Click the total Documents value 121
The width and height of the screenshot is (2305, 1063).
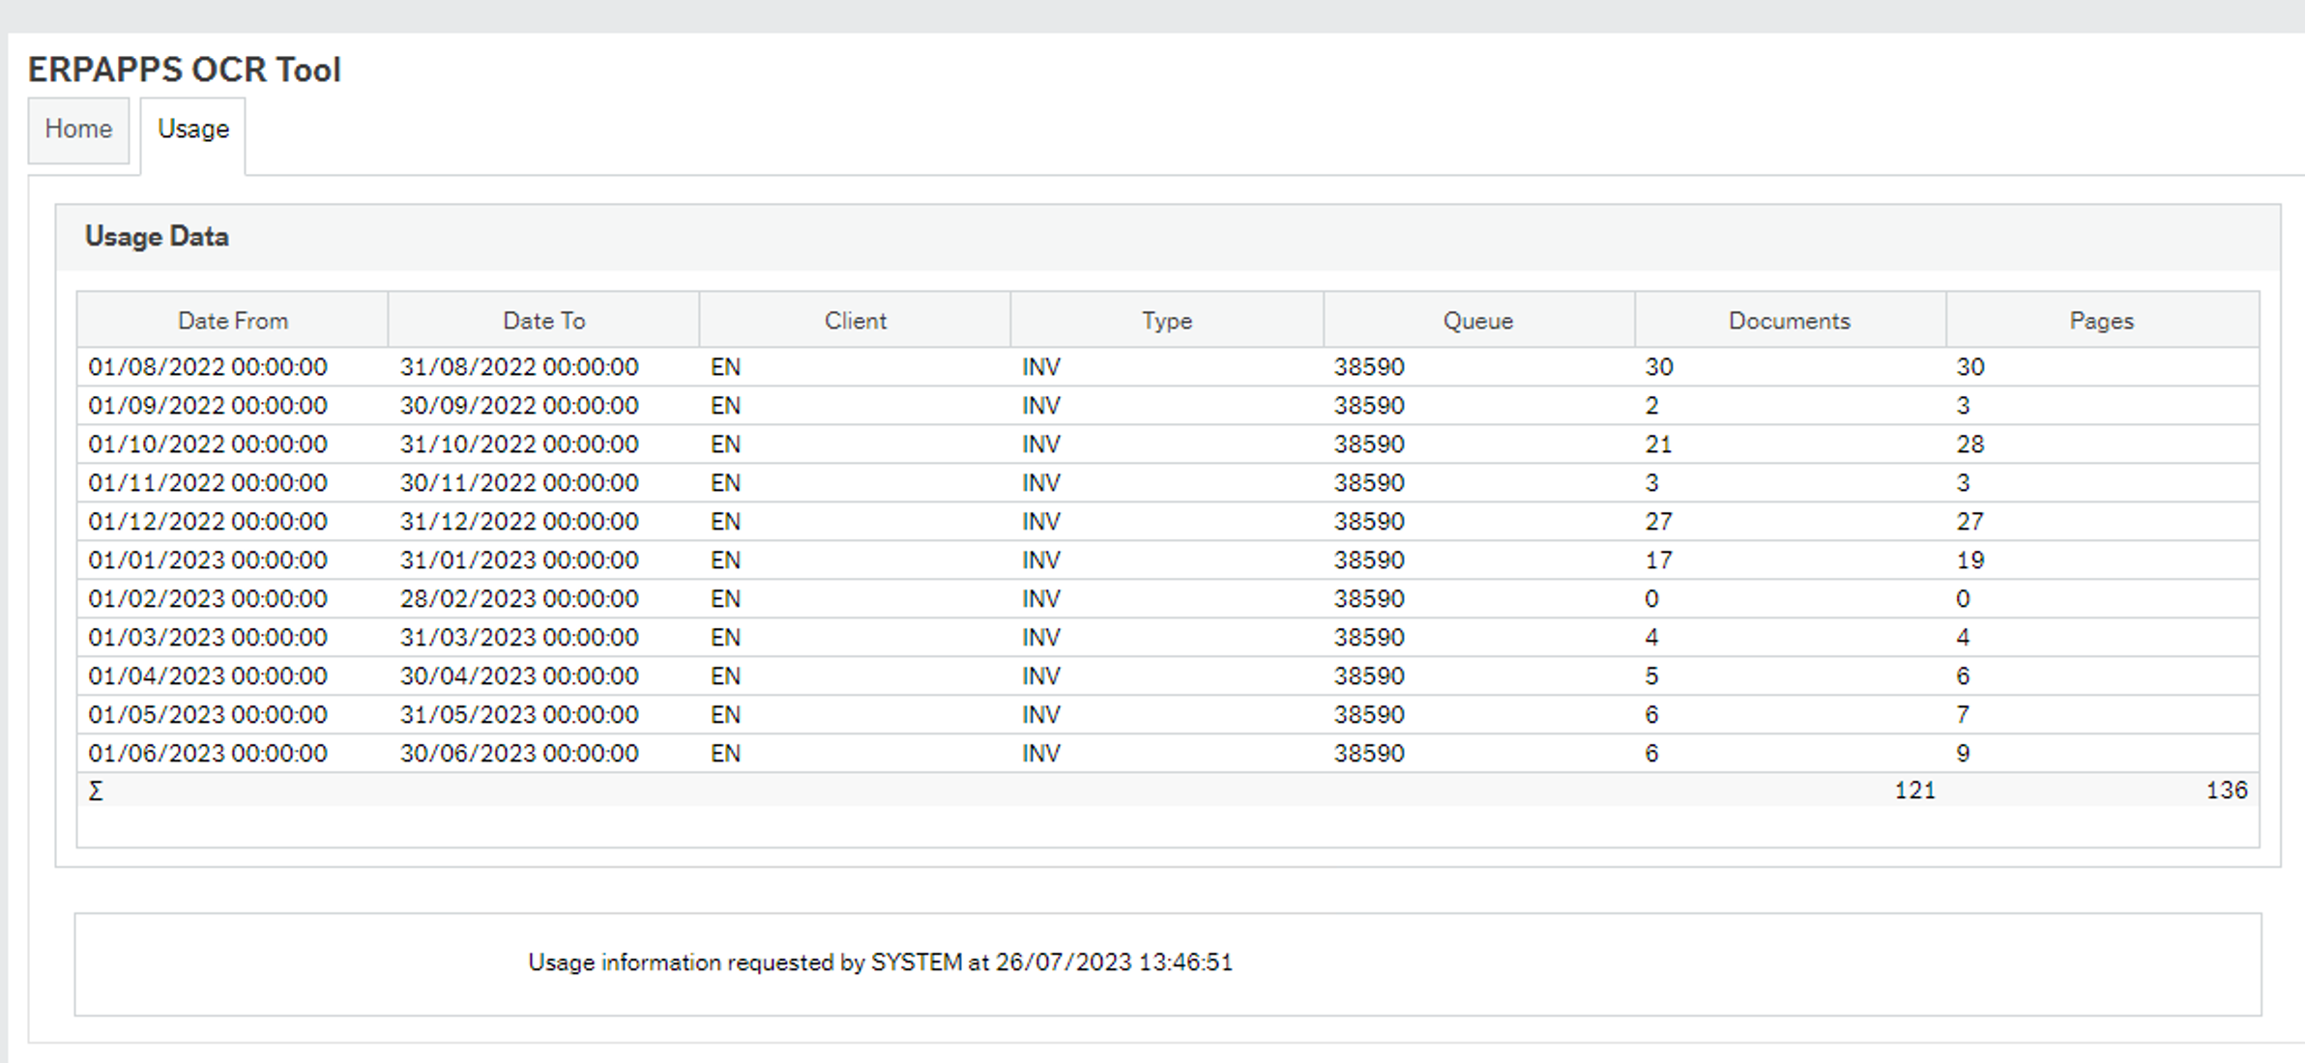1913,790
